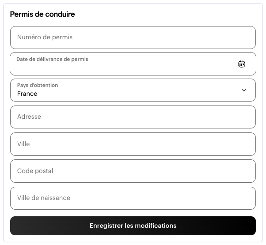The height and width of the screenshot is (245, 266).
Task: Click the Pays d'obtention label text
Action: click(38, 85)
